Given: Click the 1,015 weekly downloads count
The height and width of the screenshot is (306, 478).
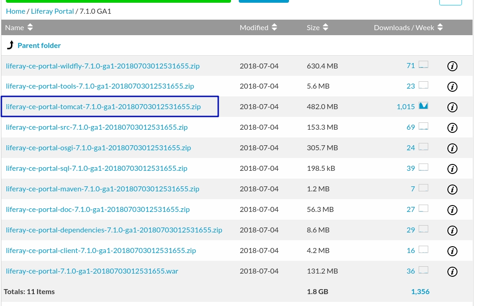Looking at the screenshot, I should tap(405, 107).
